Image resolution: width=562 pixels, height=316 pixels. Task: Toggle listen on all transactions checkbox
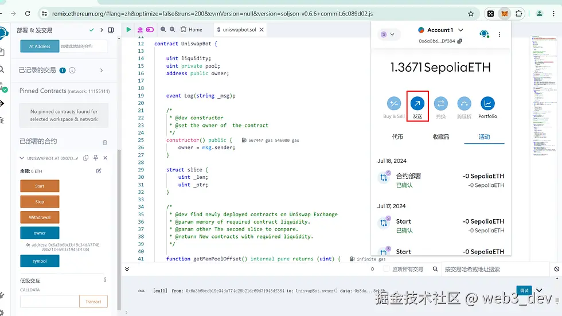[386, 269]
